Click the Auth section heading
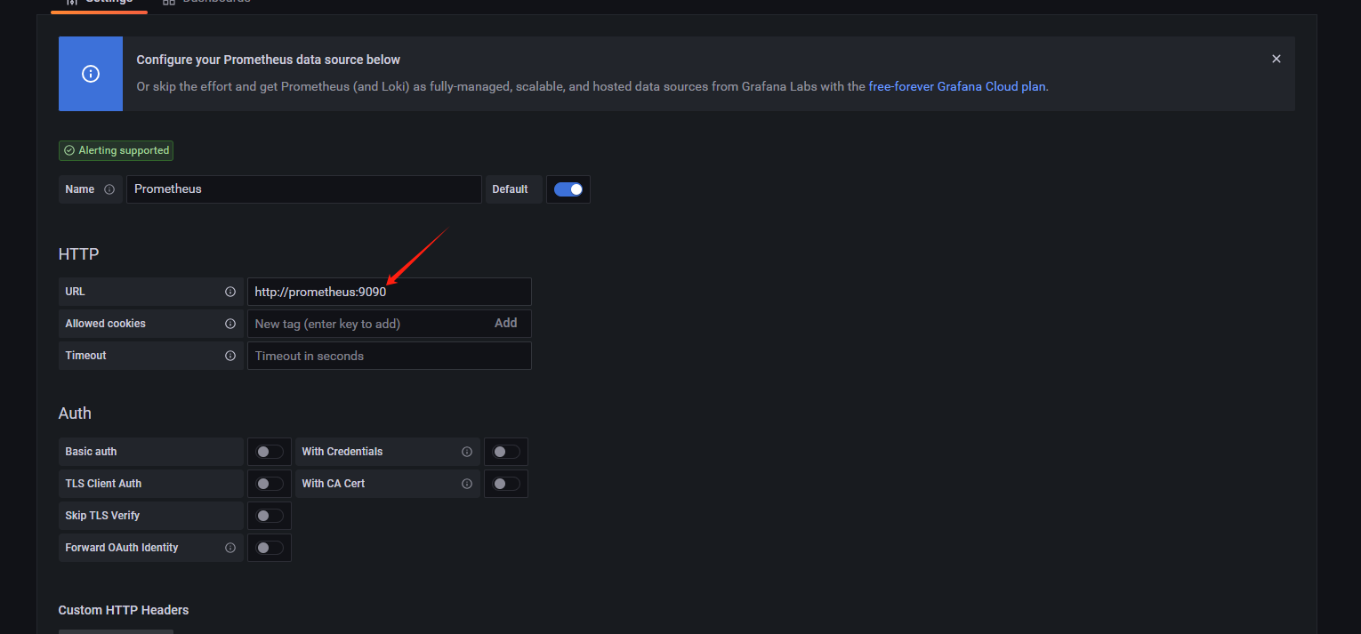 click(x=75, y=413)
